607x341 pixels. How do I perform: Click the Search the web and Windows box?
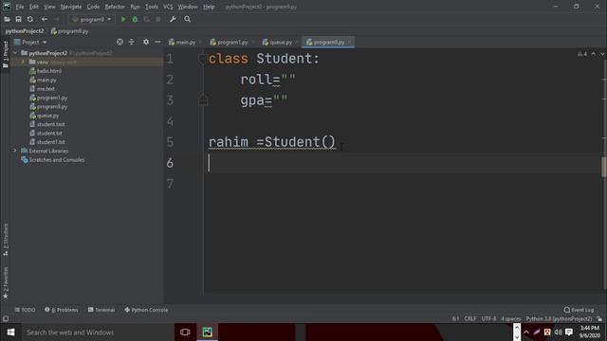coord(97,332)
